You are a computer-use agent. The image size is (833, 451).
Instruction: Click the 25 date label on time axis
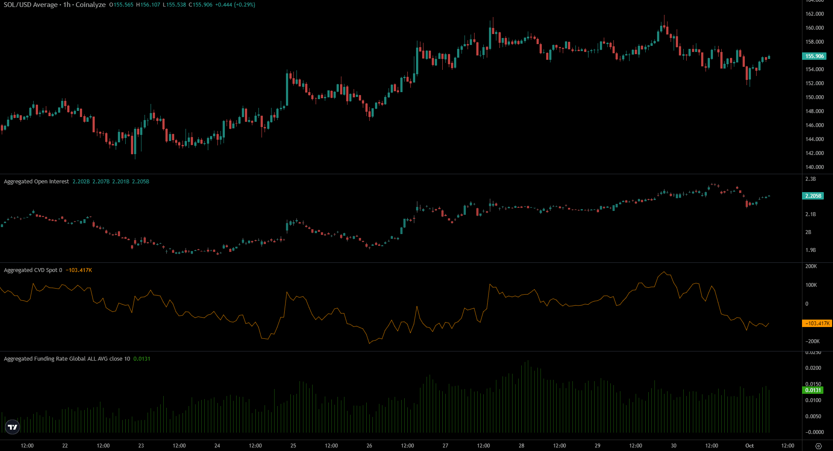pyautogui.click(x=293, y=446)
